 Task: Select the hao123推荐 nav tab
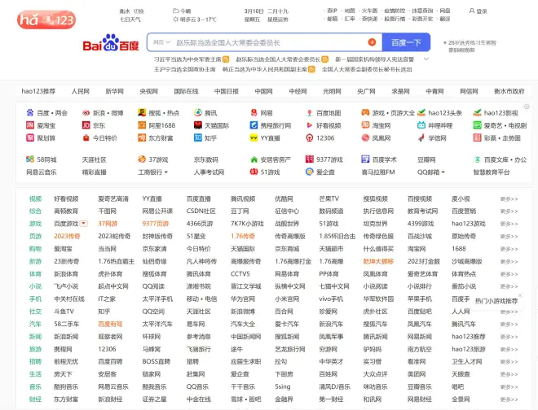click(x=38, y=91)
